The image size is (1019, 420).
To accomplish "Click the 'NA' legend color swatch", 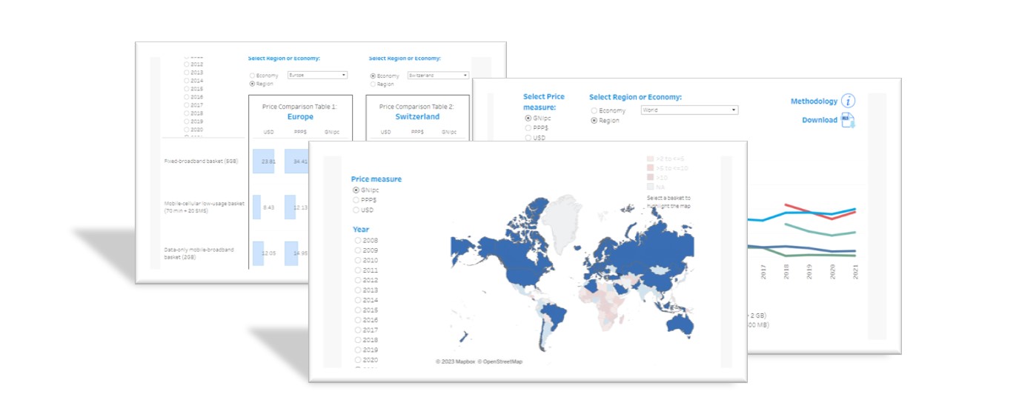I will [650, 187].
